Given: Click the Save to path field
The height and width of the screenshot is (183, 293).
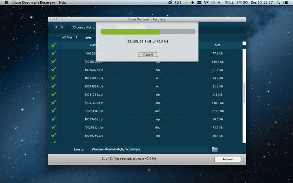Looking at the screenshot, I should 149,149.
